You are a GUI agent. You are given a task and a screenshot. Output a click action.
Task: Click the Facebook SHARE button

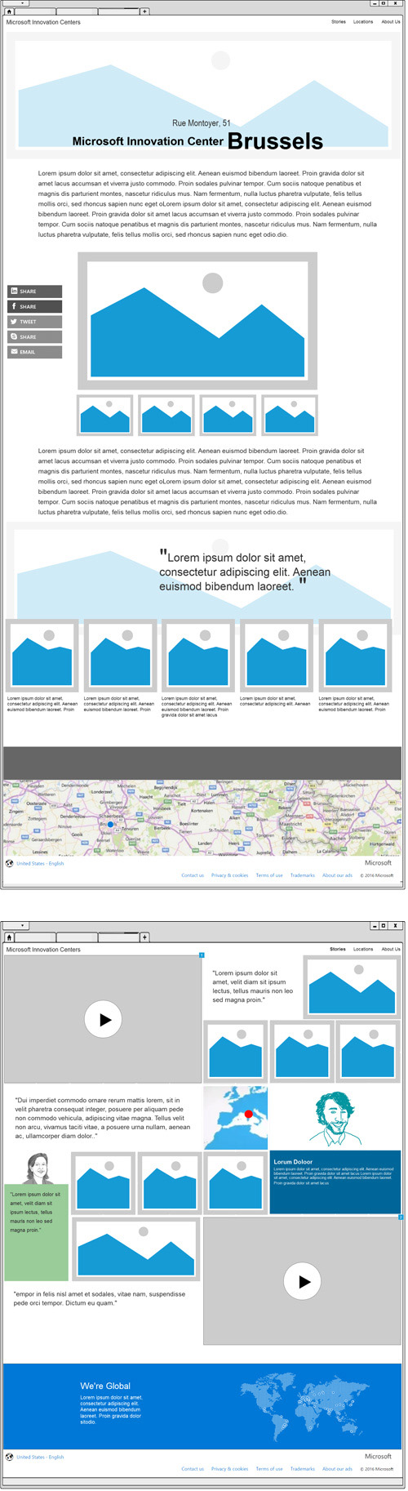point(35,307)
